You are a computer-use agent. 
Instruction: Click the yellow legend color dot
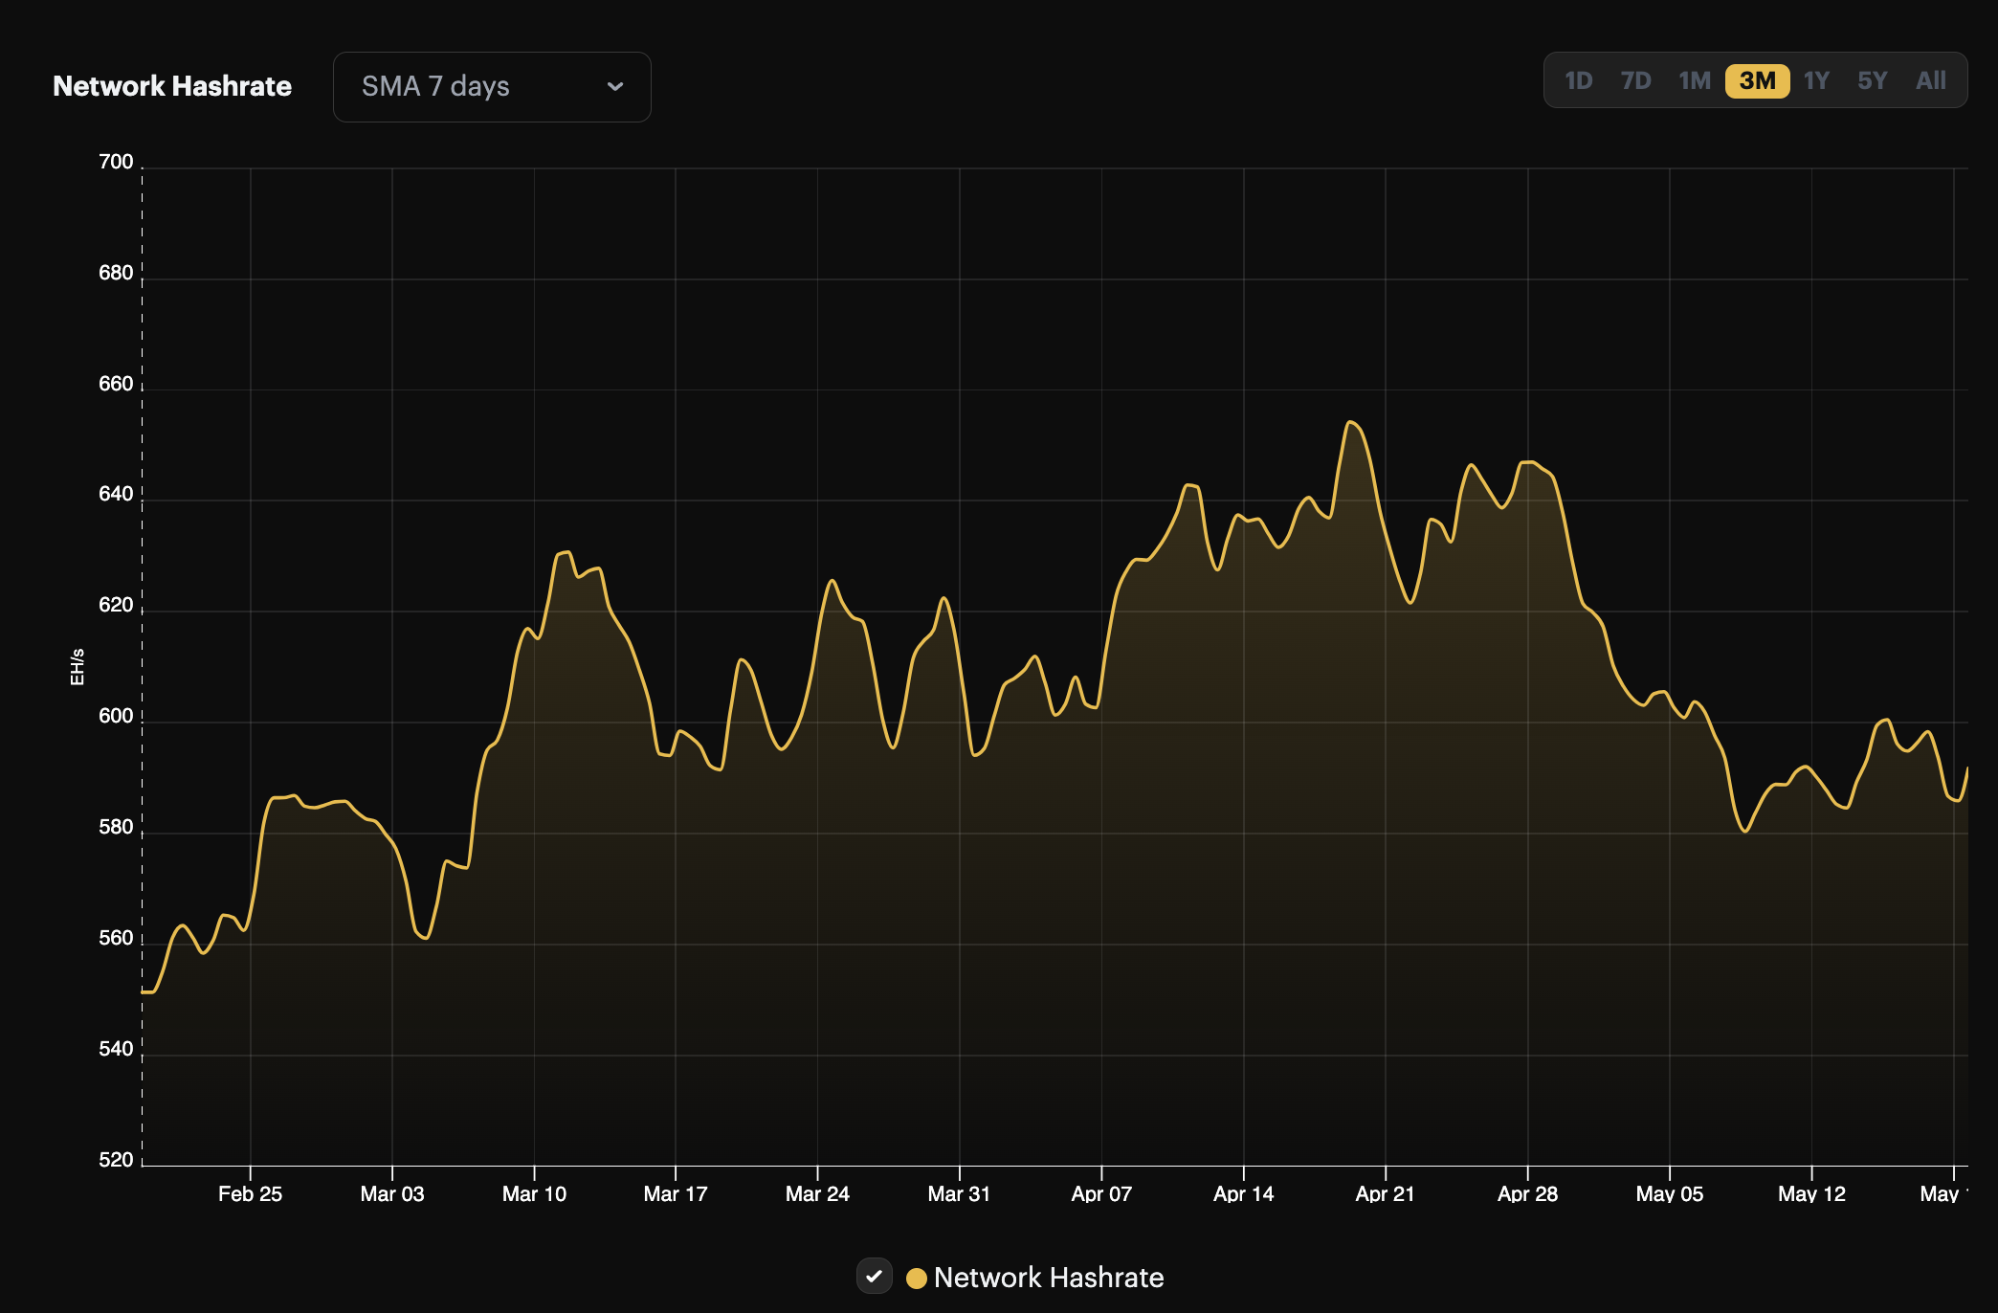(x=916, y=1277)
